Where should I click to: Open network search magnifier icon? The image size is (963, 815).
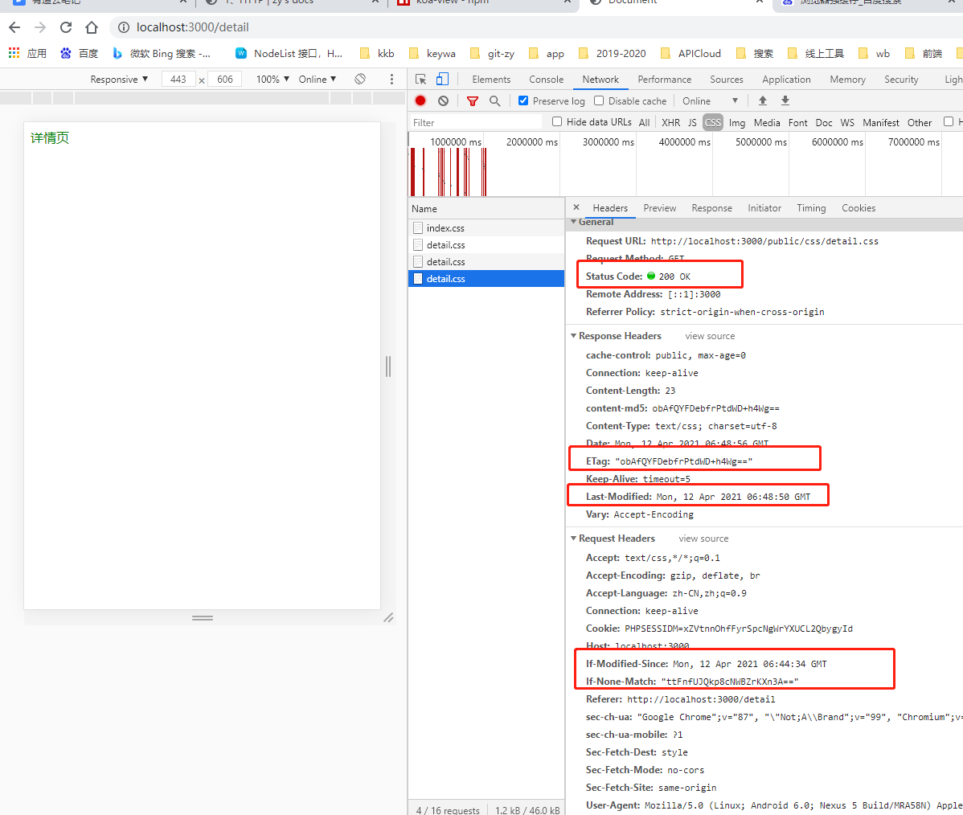(494, 100)
